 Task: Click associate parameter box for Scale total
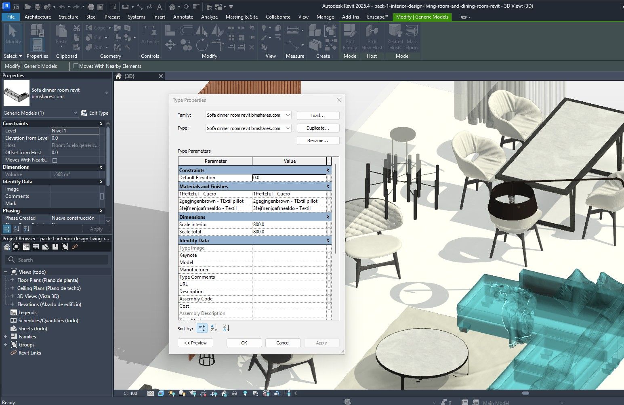329,232
